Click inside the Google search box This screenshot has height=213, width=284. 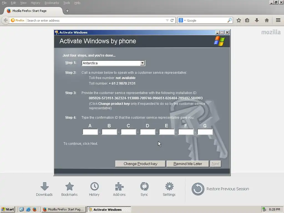[x=206, y=21]
